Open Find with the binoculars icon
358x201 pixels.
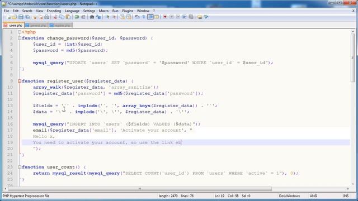pos(92,17)
